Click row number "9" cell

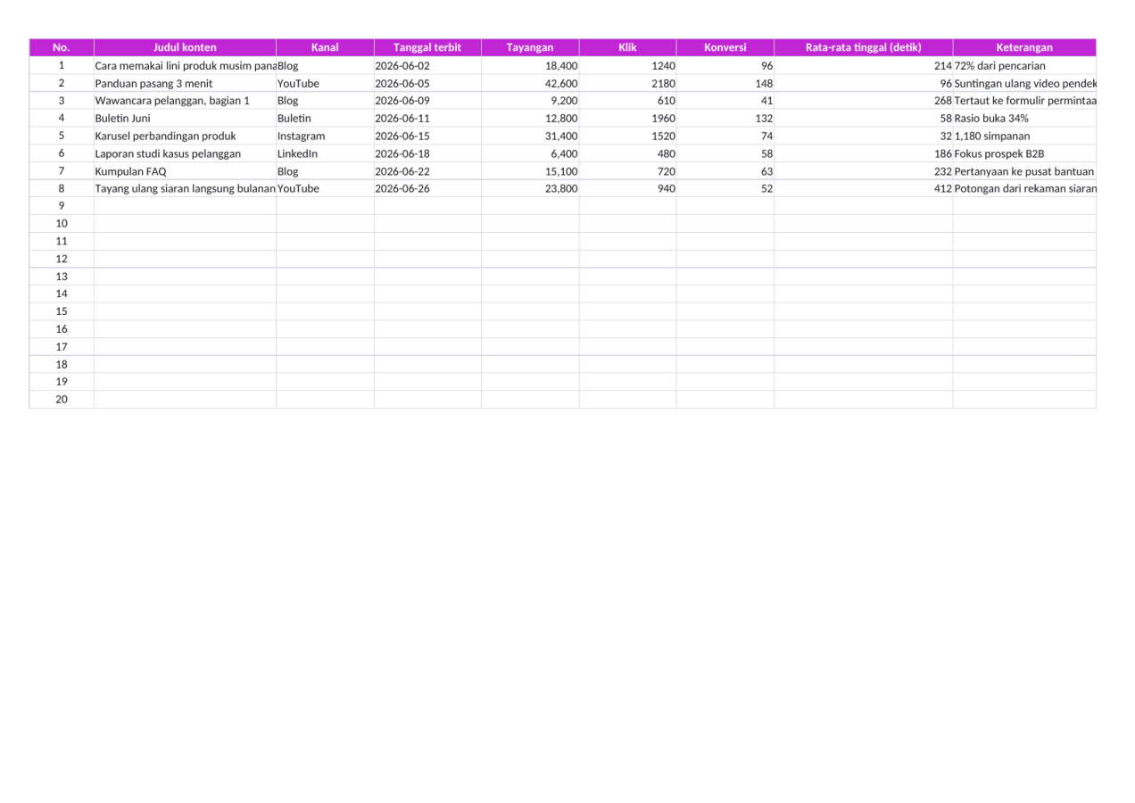coord(62,206)
